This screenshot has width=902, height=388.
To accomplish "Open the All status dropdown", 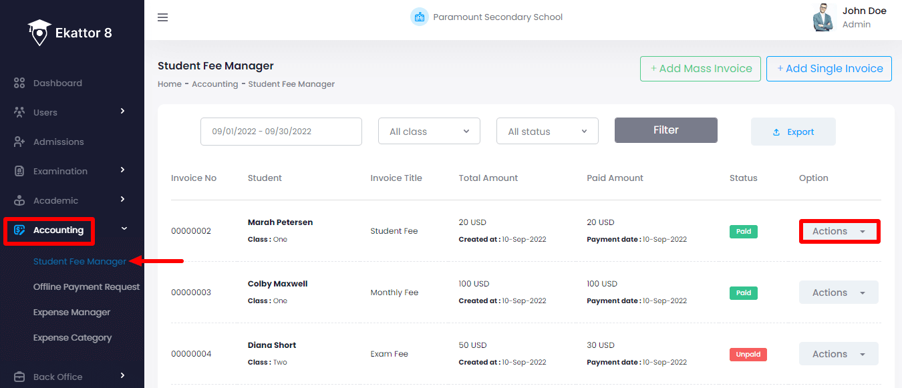I will coord(547,132).
